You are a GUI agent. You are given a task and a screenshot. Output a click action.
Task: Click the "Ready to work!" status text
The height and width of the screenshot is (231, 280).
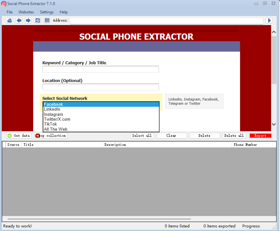tap(18, 226)
